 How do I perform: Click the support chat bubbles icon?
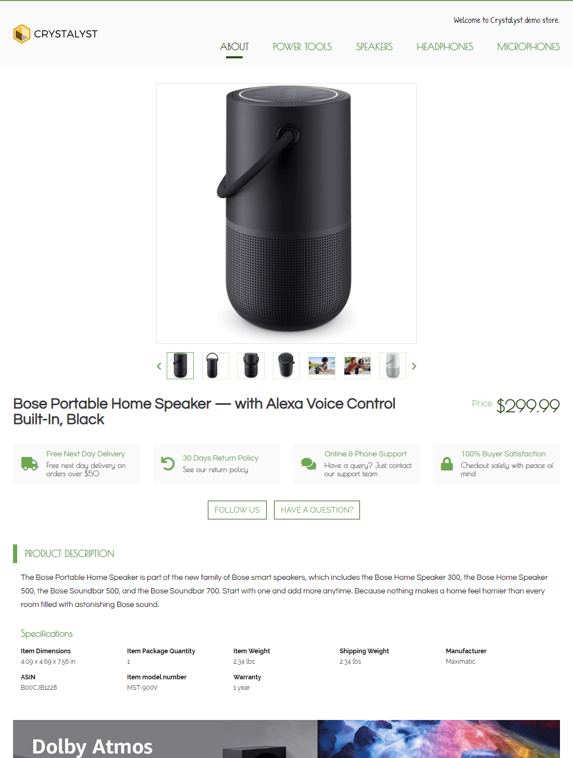[308, 464]
